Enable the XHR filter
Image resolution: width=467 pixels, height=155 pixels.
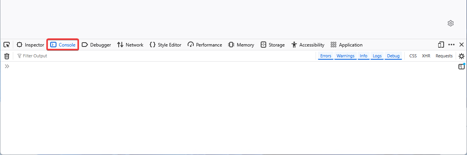[426, 56]
